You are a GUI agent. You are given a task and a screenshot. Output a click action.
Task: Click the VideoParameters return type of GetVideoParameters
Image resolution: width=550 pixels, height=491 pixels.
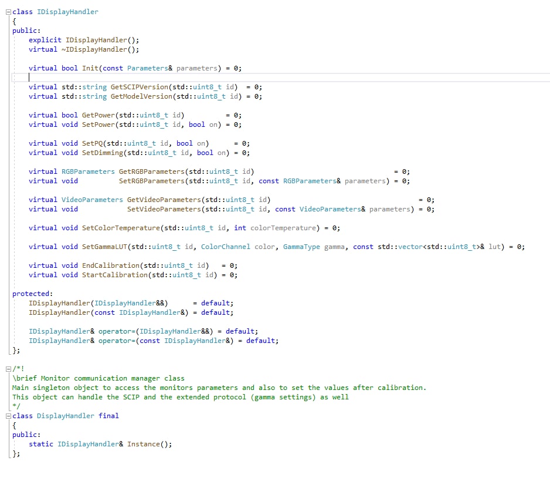tap(92, 200)
